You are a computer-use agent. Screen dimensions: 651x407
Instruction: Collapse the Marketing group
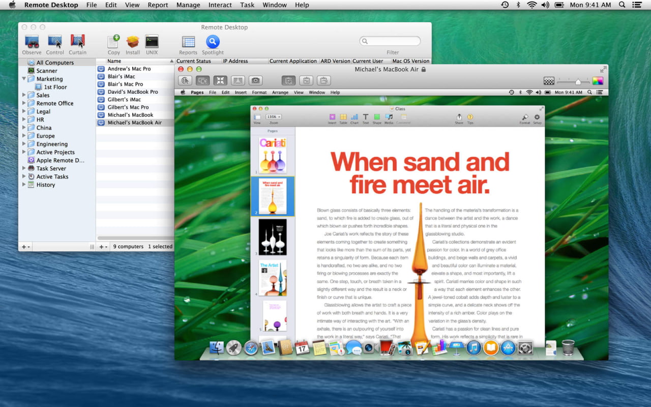coord(24,79)
